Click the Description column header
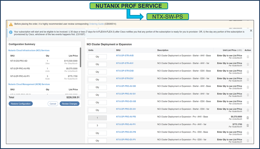 (163, 50)
